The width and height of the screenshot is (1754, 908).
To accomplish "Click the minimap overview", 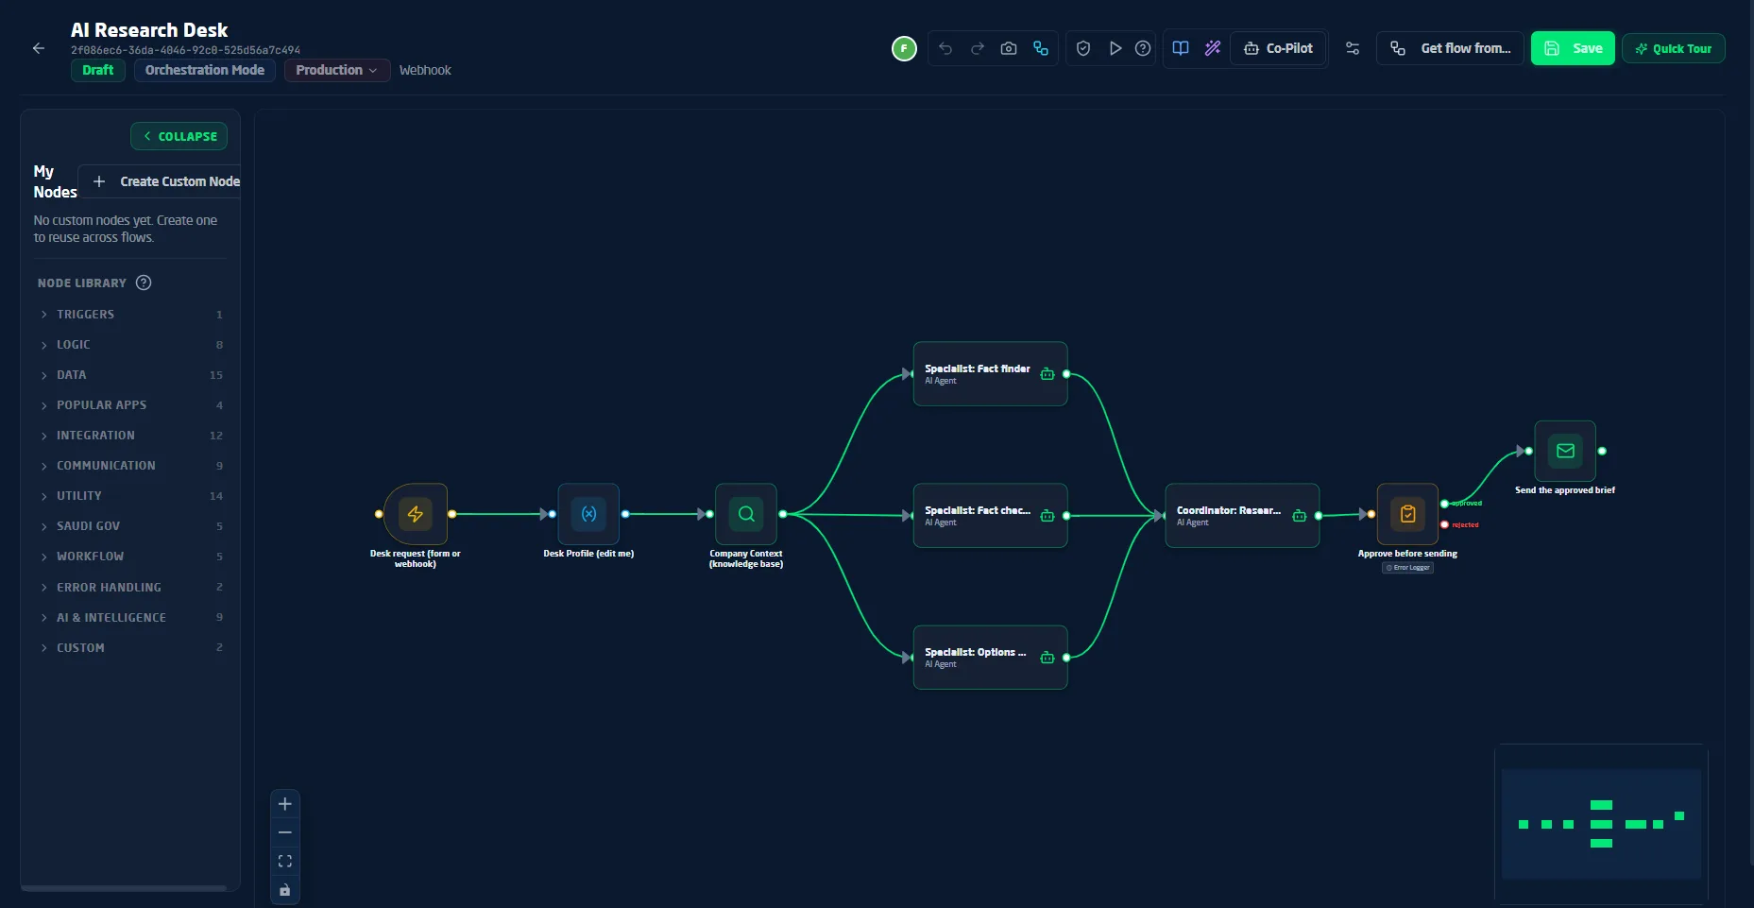I will pos(1601,823).
